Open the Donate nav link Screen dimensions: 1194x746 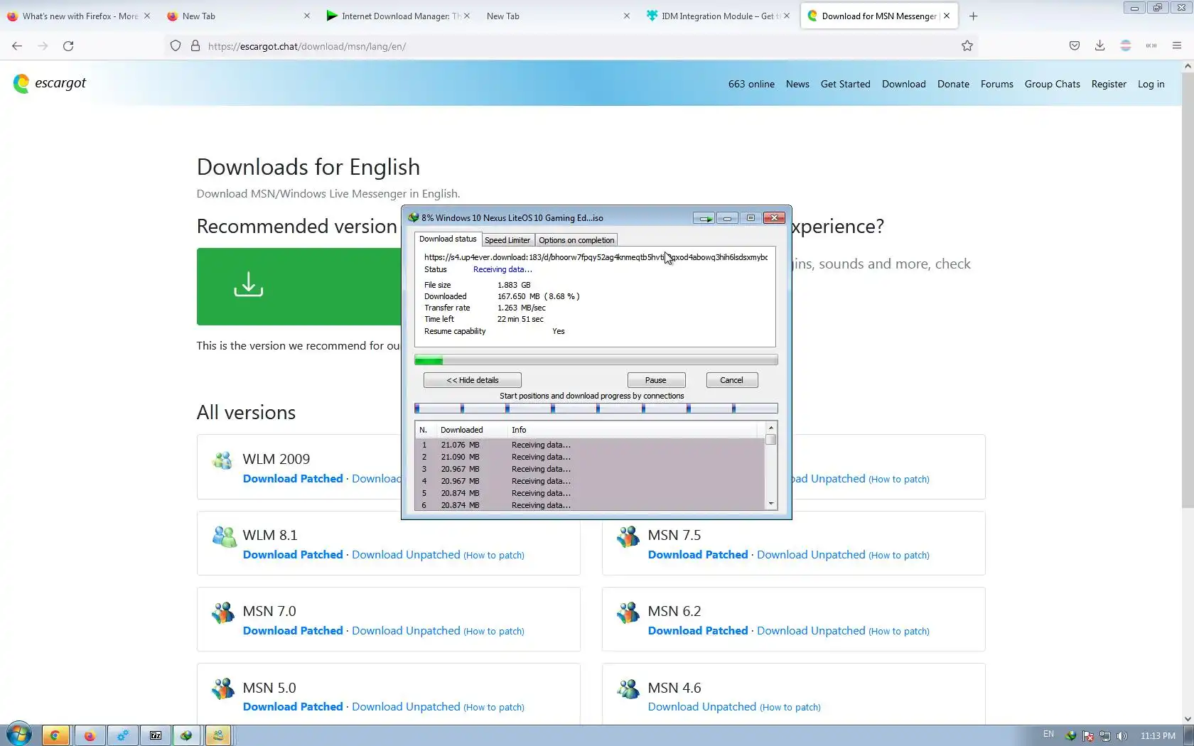(953, 84)
